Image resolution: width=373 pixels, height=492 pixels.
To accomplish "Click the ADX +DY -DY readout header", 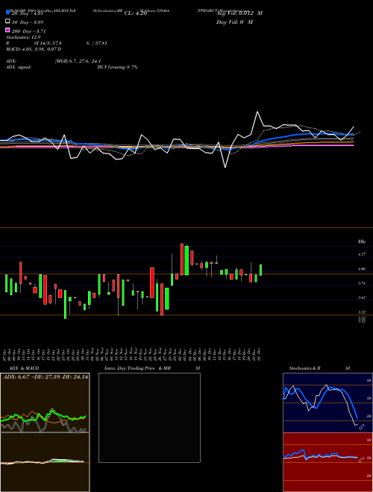I will point(46,377).
